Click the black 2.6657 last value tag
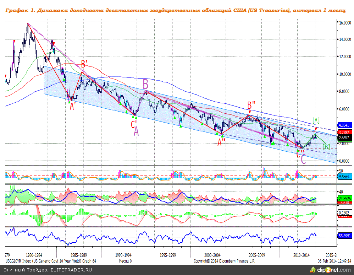The image size is (354, 275). pyautogui.click(x=344, y=138)
